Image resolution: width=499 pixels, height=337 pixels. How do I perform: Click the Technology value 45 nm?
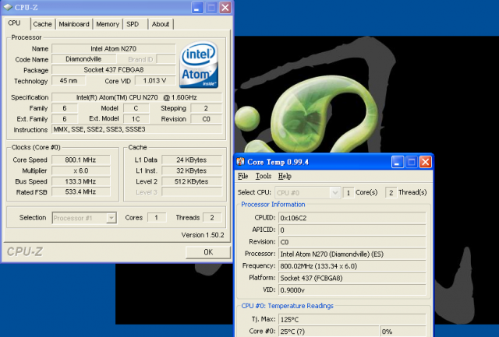(x=69, y=81)
